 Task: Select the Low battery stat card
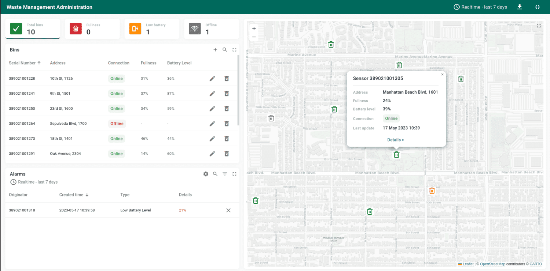click(152, 29)
